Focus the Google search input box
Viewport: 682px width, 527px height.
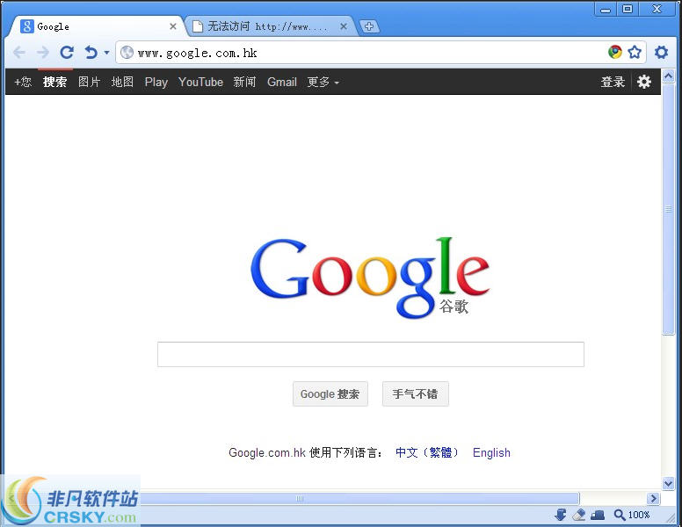pos(371,354)
